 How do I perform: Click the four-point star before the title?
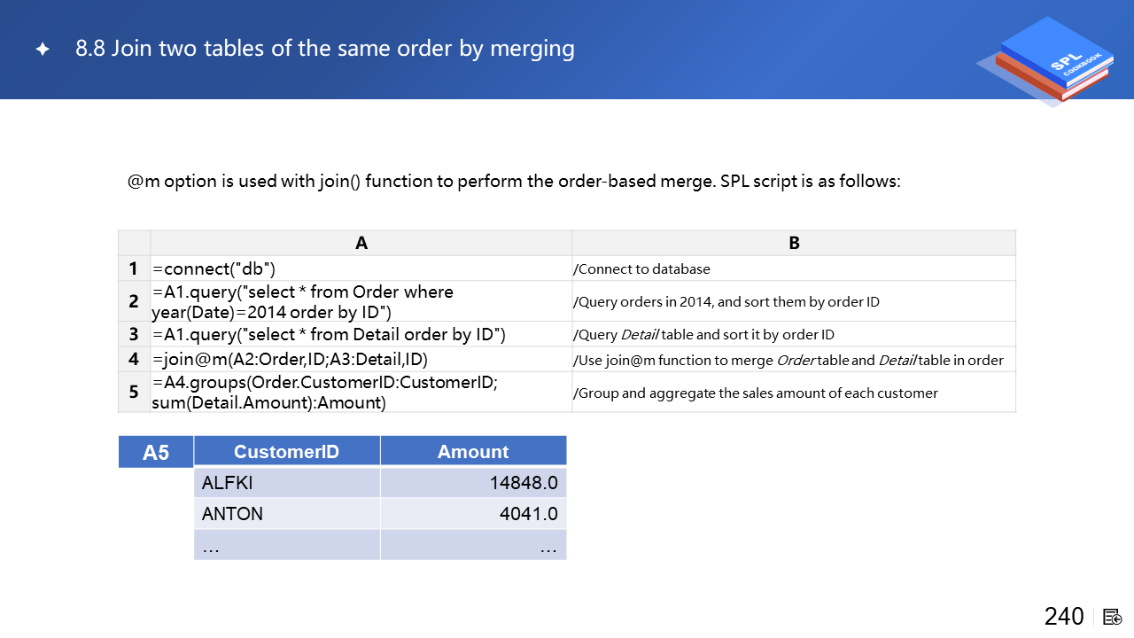click(43, 50)
